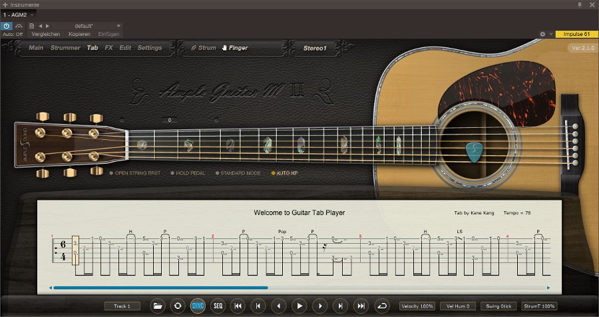Viewport: 599px width, 317px height.
Task: Click the Tempo = 78 text
Action: click(517, 213)
